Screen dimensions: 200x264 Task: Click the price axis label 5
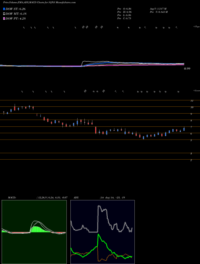click(191, 140)
